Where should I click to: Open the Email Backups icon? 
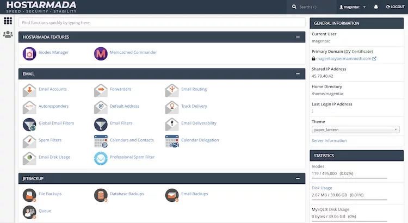pyautogui.click(x=172, y=195)
